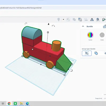Screen dimensions: 106x106
Task: Select the green wedge cowcatcher
Action: (x=64, y=63)
